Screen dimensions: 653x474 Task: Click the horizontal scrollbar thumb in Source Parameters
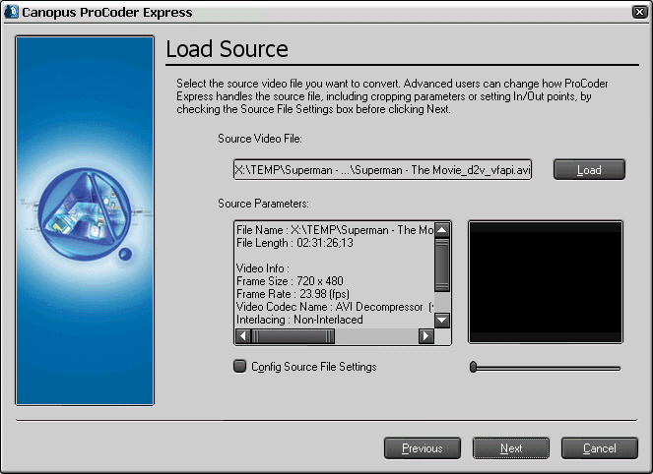tap(293, 336)
